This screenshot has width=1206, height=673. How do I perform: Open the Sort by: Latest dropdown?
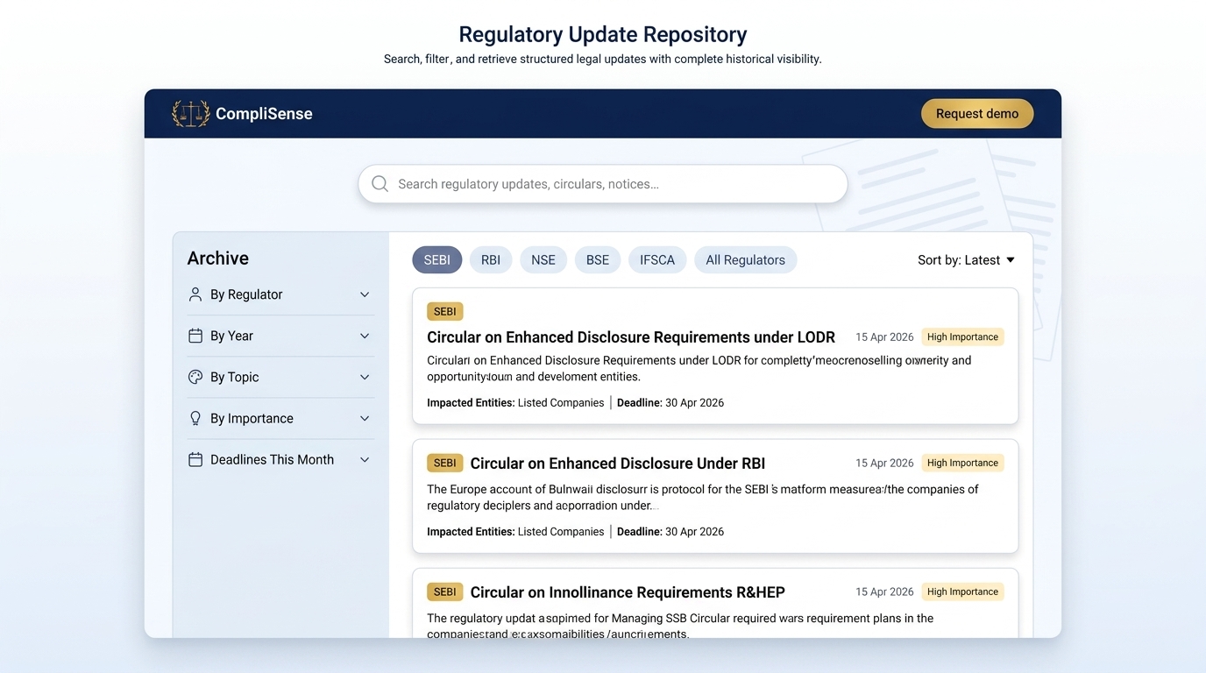tap(966, 260)
